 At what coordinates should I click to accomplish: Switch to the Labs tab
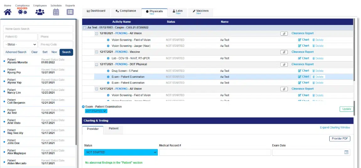point(178,12)
